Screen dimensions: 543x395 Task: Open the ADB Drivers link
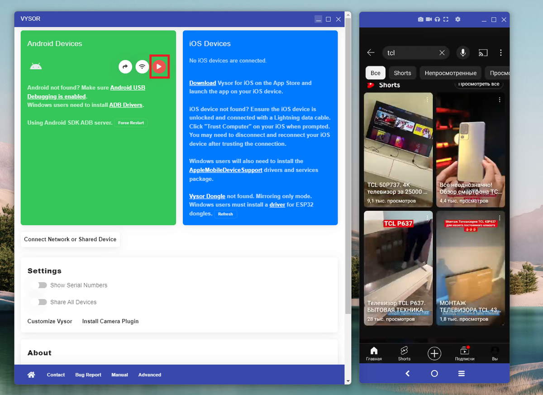coord(126,105)
